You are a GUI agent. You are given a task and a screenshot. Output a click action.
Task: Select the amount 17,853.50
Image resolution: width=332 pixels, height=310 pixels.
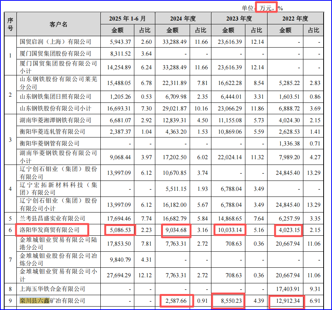tap(119, 244)
